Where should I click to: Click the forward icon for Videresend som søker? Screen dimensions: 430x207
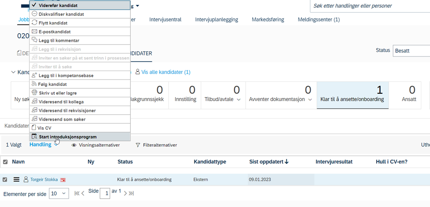pyautogui.click(x=34, y=119)
